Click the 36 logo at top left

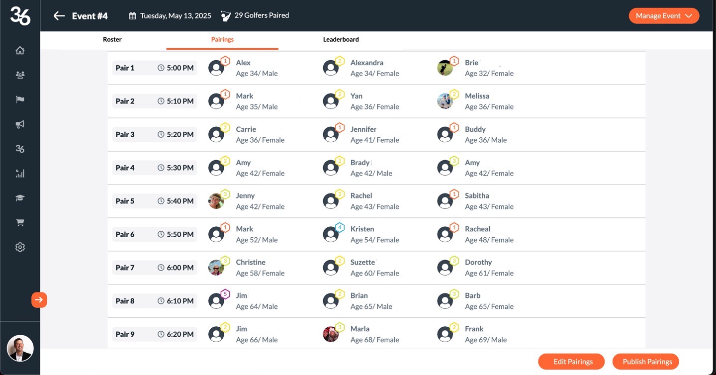[20, 16]
